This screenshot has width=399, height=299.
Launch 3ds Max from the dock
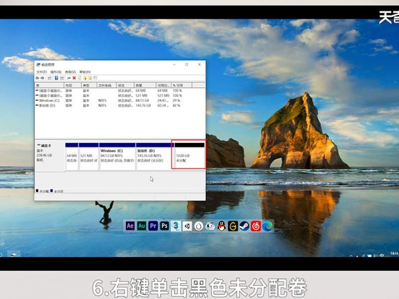pos(176,226)
